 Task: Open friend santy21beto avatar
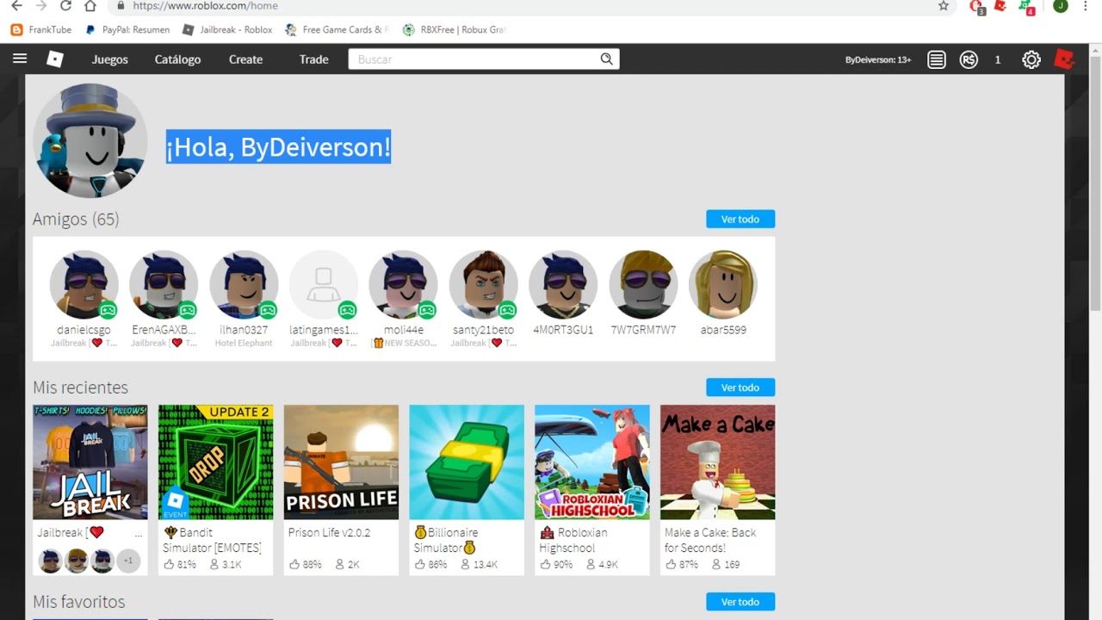[x=483, y=285]
